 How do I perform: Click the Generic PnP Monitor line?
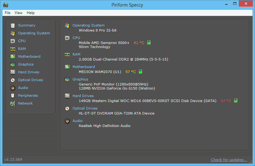pos(114,84)
